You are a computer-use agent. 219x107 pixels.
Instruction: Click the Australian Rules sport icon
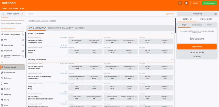pyautogui.click(x=2, y=73)
